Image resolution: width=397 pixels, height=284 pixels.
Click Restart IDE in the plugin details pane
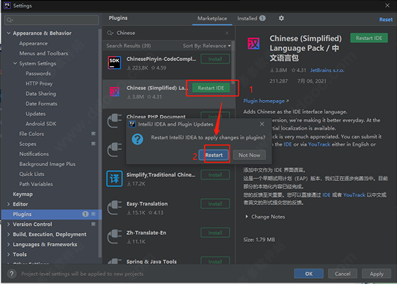(x=369, y=38)
